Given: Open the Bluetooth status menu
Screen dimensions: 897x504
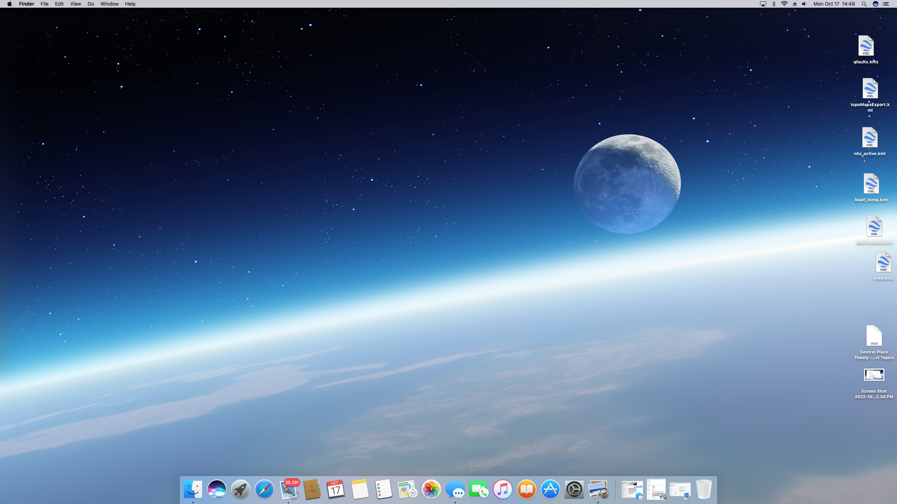Looking at the screenshot, I should coord(774,4).
